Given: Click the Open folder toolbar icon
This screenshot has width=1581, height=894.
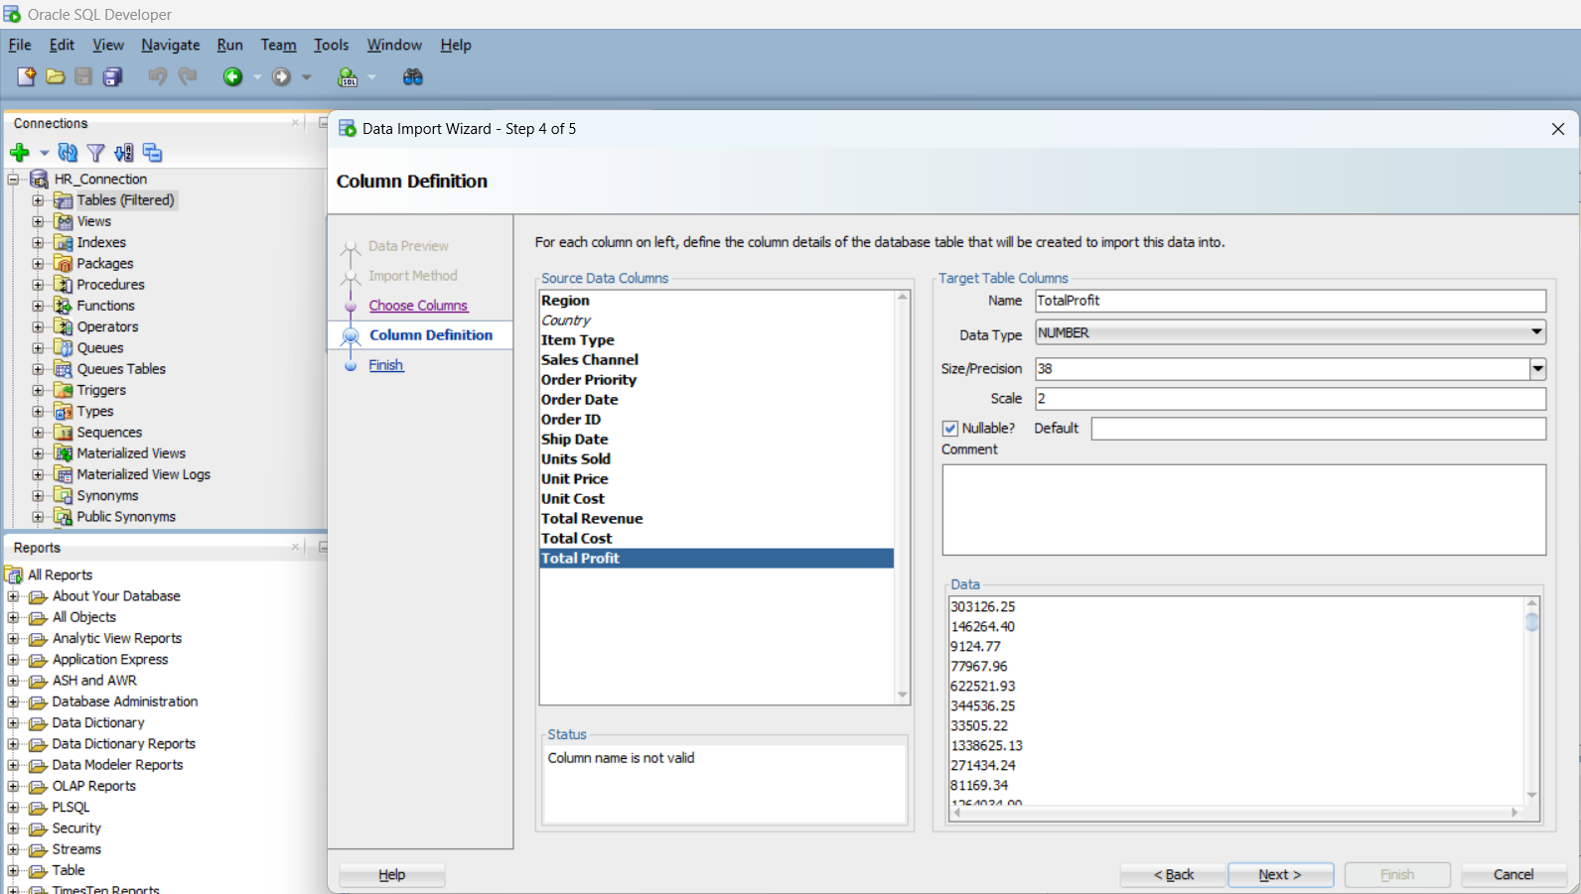Looking at the screenshot, I should coord(56,76).
